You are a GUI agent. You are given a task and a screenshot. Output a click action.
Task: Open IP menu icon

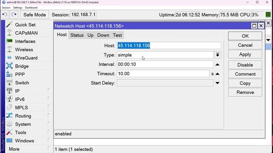9,91
